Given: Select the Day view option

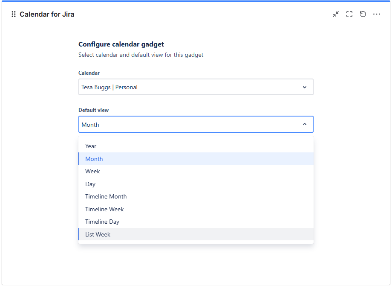Looking at the screenshot, I should point(90,184).
